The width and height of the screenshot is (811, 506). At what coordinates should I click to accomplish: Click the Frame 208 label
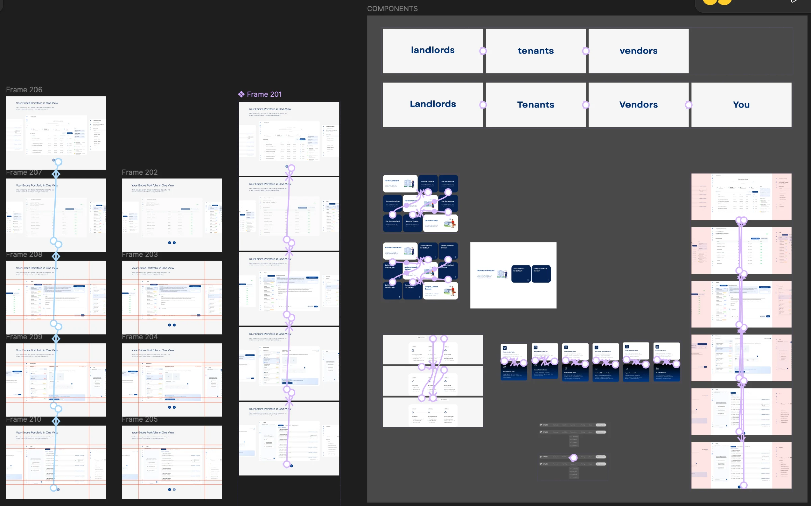[24, 255]
